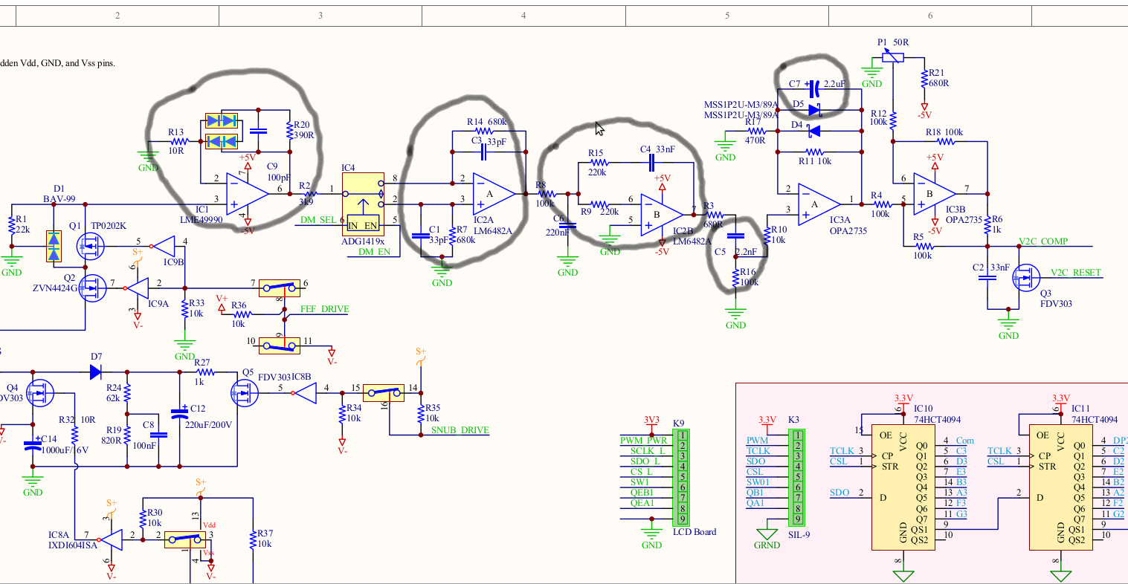The height and width of the screenshot is (584, 1128).
Task: Click the K3 SIL-9 connector header
Action: pyautogui.click(x=798, y=477)
